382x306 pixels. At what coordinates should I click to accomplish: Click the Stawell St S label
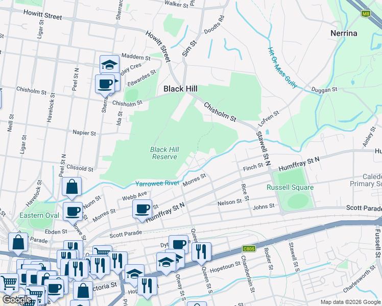coord(294,257)
